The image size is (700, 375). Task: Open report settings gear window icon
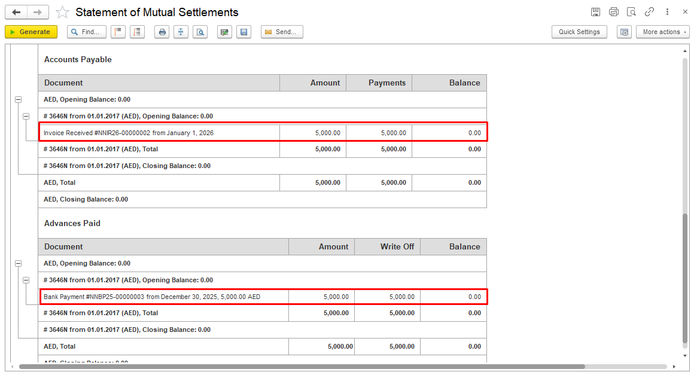[624, 32]
